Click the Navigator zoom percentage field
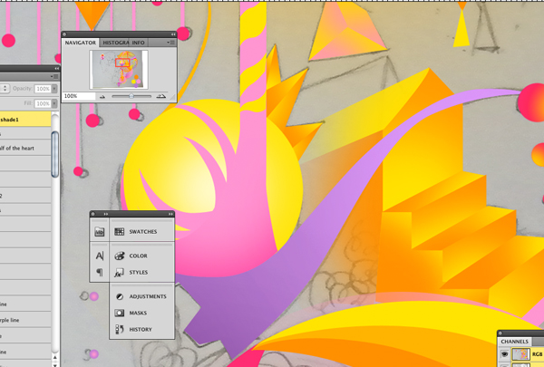The height and width of the screenshot is (367, 544). (79, 96)
